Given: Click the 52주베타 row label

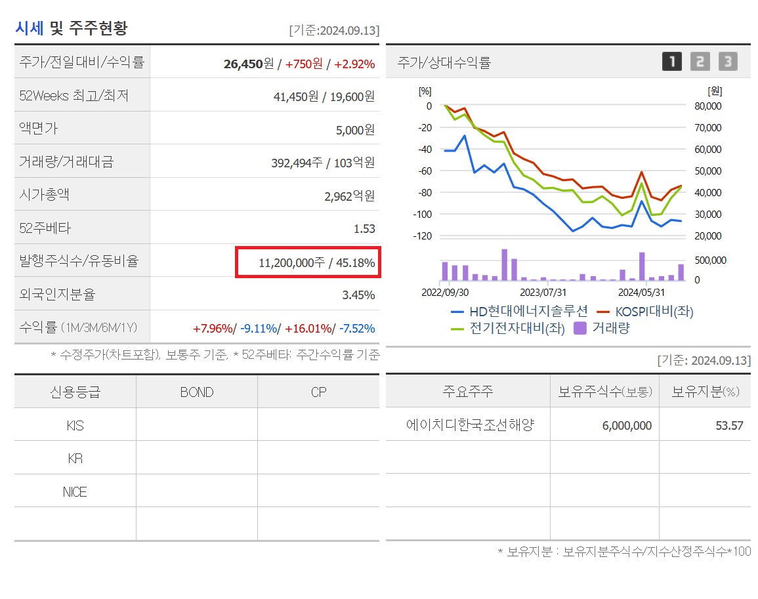Looking at the screenshot, I should [45, 228].
